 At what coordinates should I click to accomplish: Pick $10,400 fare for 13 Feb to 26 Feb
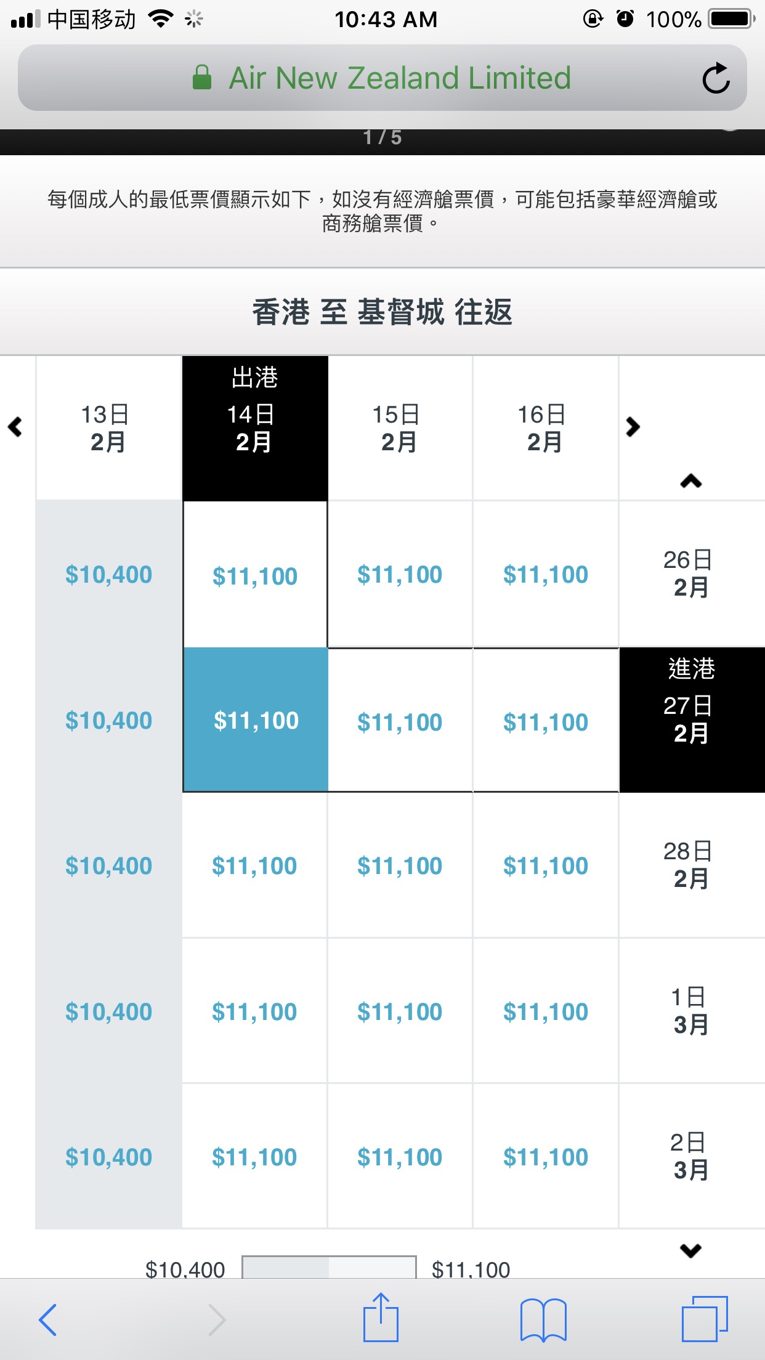click(108, 575)
